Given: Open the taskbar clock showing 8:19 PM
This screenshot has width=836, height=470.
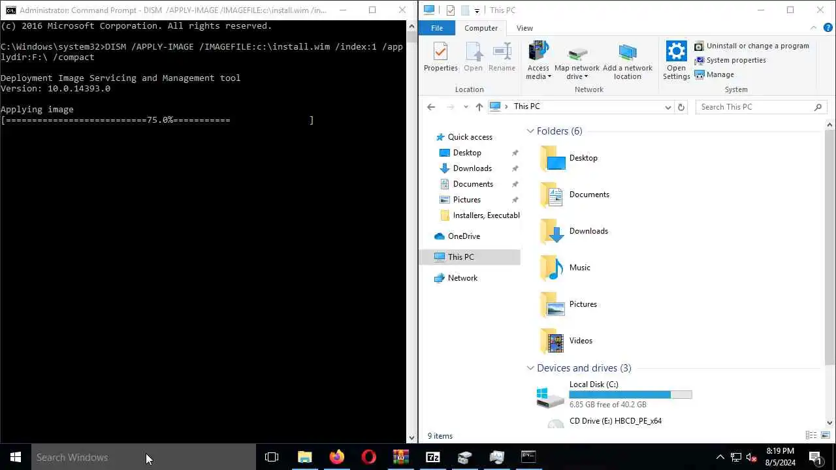Looking at the screenshot, I should tap(780, 457).
